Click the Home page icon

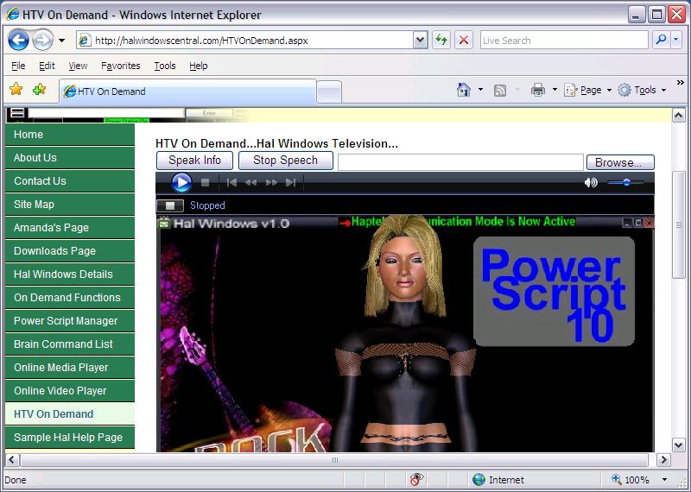click(464, 90)
